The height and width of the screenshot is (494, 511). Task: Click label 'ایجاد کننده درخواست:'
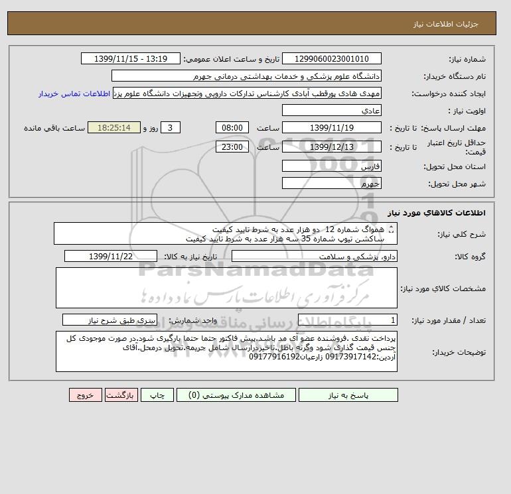click(449, 93)
